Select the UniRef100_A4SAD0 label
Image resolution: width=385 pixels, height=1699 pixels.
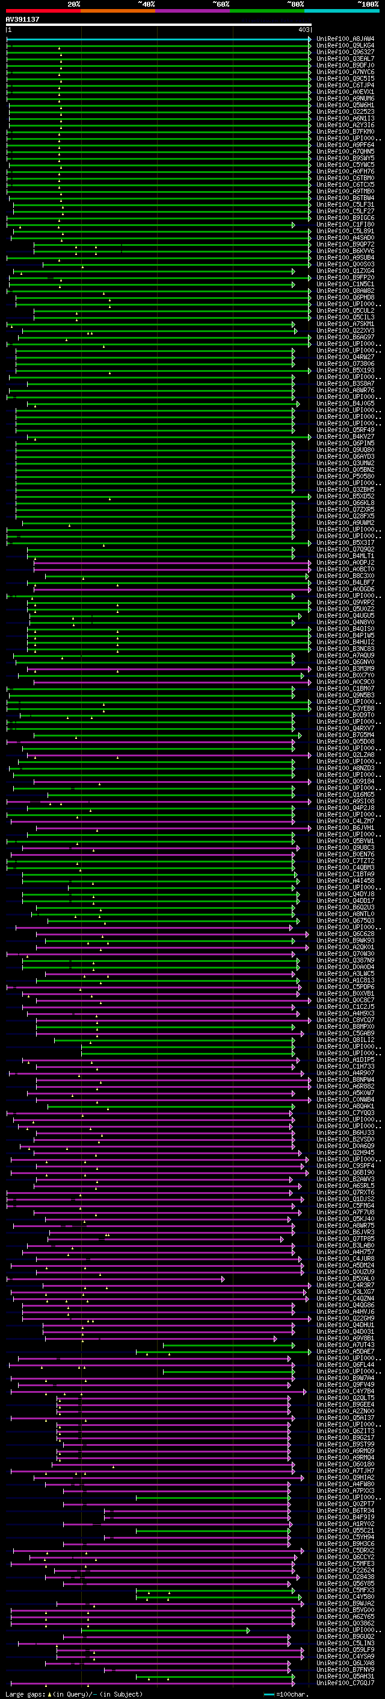pyautogui.click(x=345, y=237)
